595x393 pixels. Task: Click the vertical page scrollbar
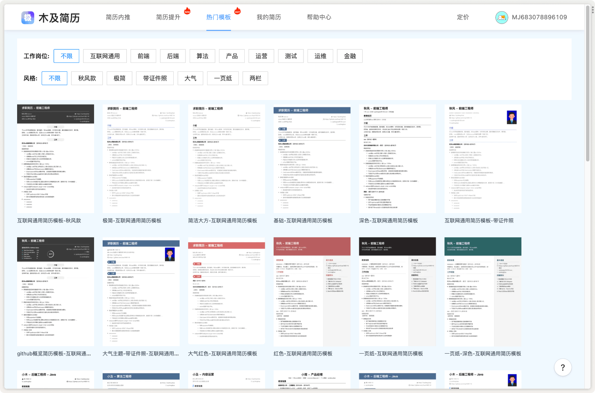[588, 86]
